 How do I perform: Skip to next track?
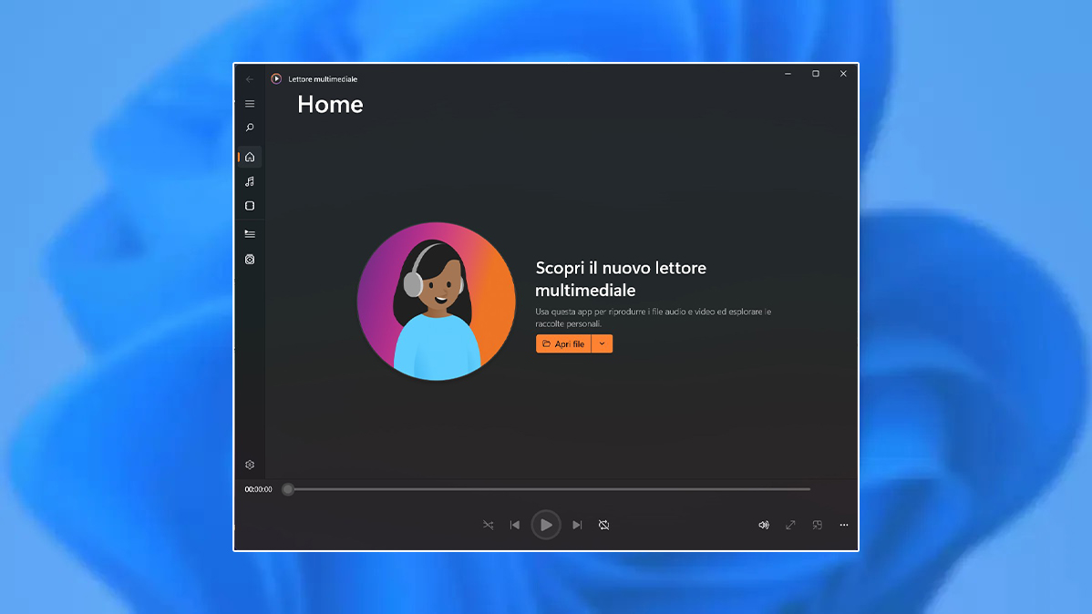577,525
